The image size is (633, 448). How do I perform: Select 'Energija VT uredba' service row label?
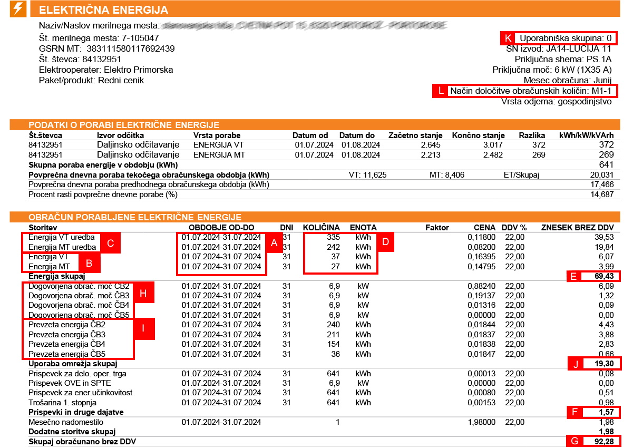(62, 237)
